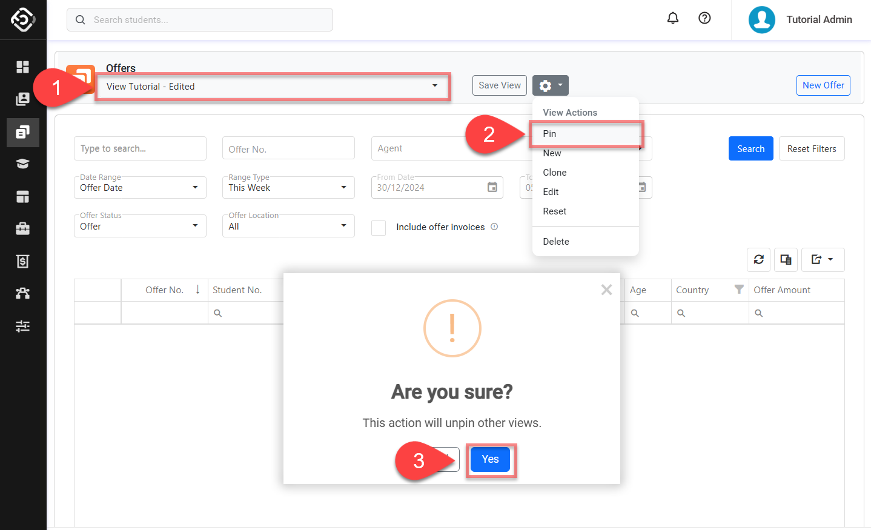
Task: Expand the Offer Status dropdown
Action: (x=140, y=226)
